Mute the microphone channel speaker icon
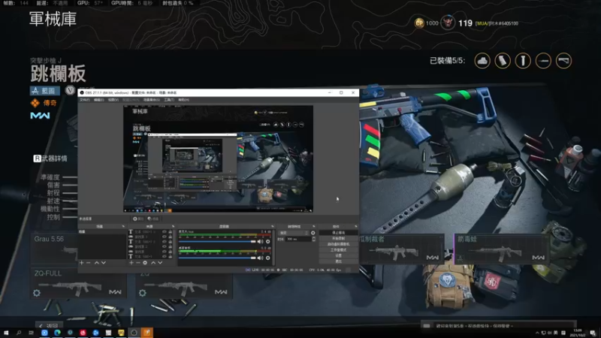The image size is (601, 338). (x=260, y=241)
